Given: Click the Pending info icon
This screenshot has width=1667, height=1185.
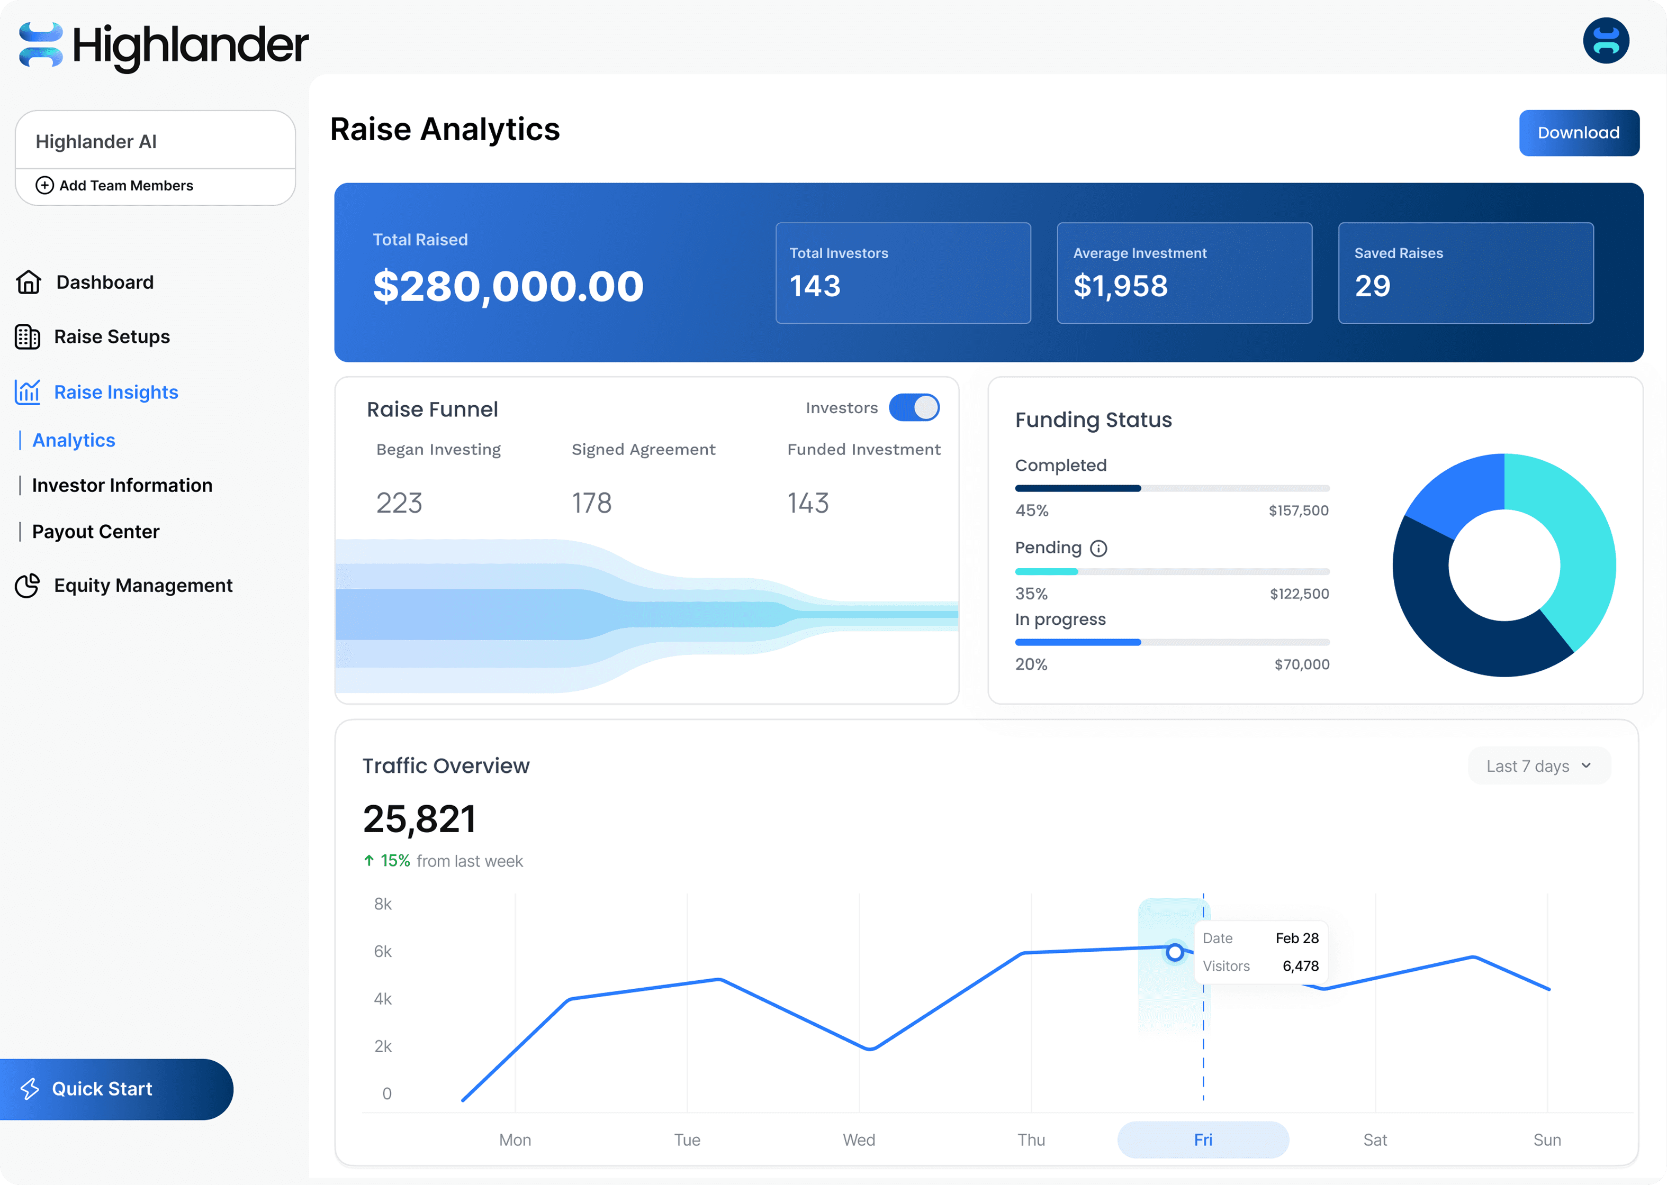Looking at the screenshot, I should coord(1098,548).
